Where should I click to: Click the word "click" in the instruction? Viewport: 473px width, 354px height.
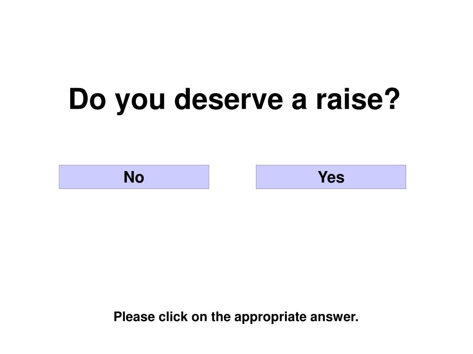173,317
